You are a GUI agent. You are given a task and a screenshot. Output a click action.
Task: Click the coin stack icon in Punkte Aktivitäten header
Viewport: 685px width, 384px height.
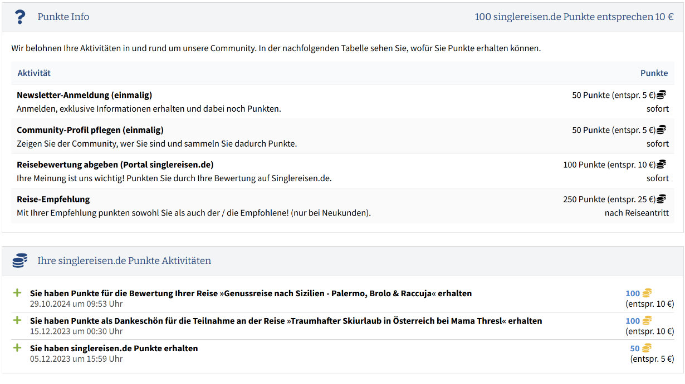point(20,261)
